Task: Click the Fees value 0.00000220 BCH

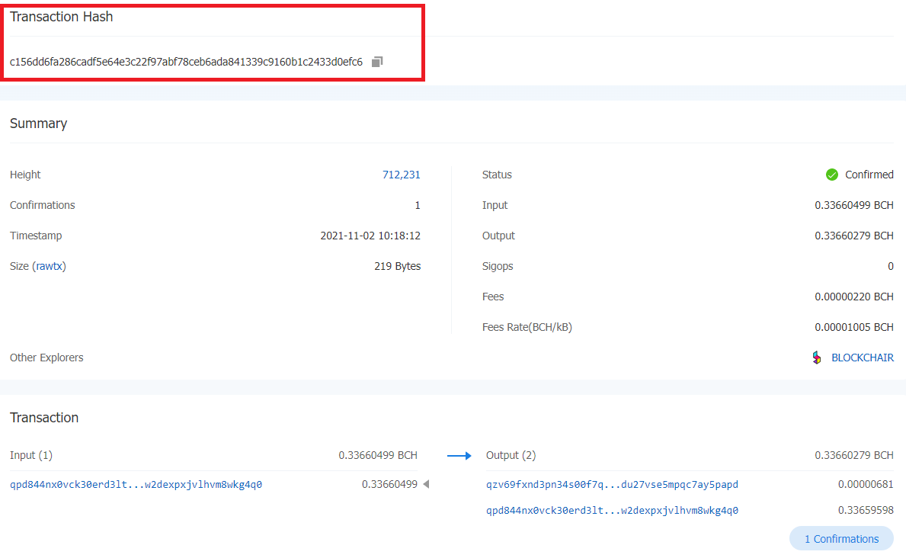Action: (x=853, y=297)
